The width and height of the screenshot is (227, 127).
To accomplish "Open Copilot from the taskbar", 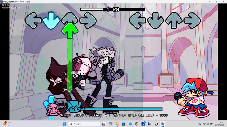I will tap(111, 124).
